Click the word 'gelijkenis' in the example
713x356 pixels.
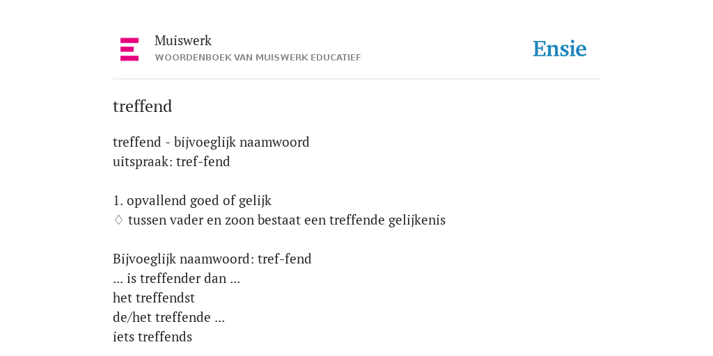[417, 220]
